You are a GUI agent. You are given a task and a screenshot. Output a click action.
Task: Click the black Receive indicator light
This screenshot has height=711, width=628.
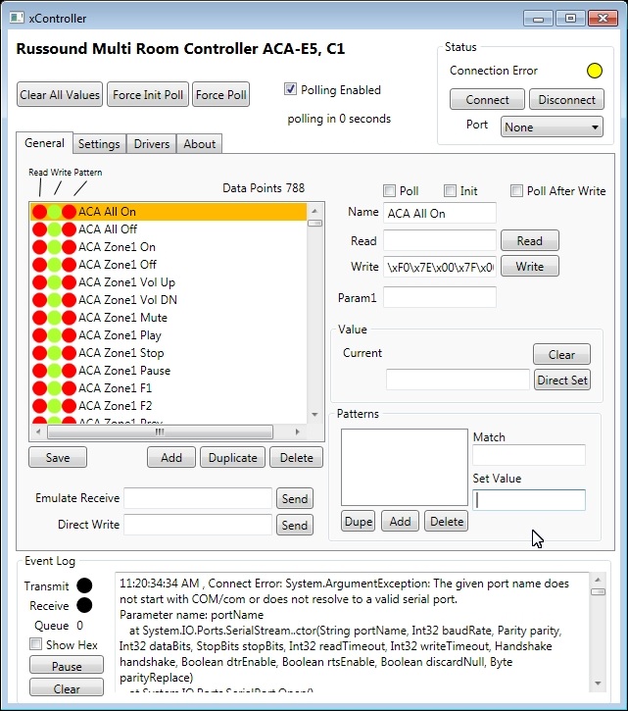click(84, 605)
